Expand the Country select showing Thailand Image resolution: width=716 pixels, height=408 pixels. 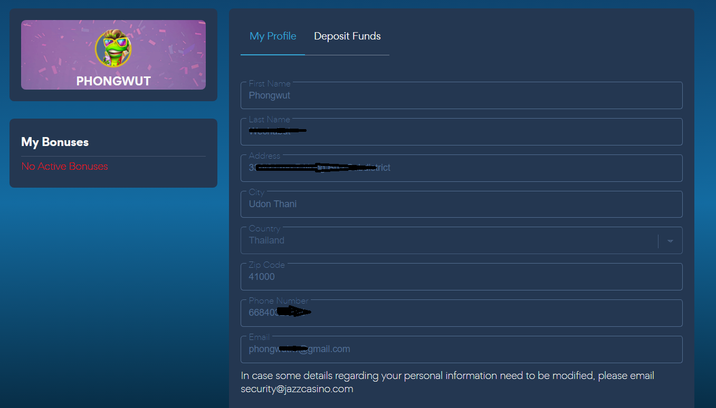462,240
